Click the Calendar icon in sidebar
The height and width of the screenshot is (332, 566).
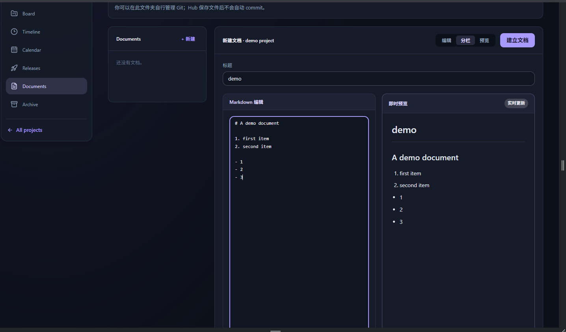(x=14, y=50)
